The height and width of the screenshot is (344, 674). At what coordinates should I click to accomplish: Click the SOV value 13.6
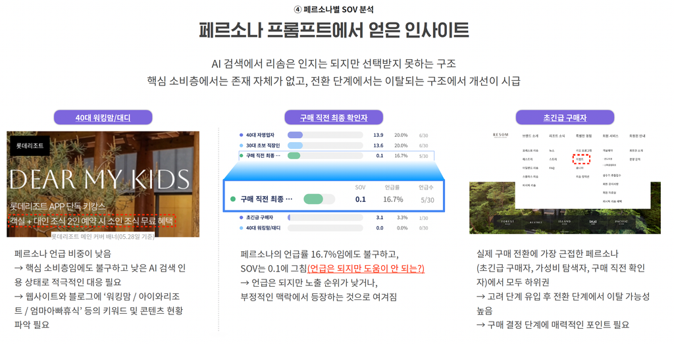point(378,145)
